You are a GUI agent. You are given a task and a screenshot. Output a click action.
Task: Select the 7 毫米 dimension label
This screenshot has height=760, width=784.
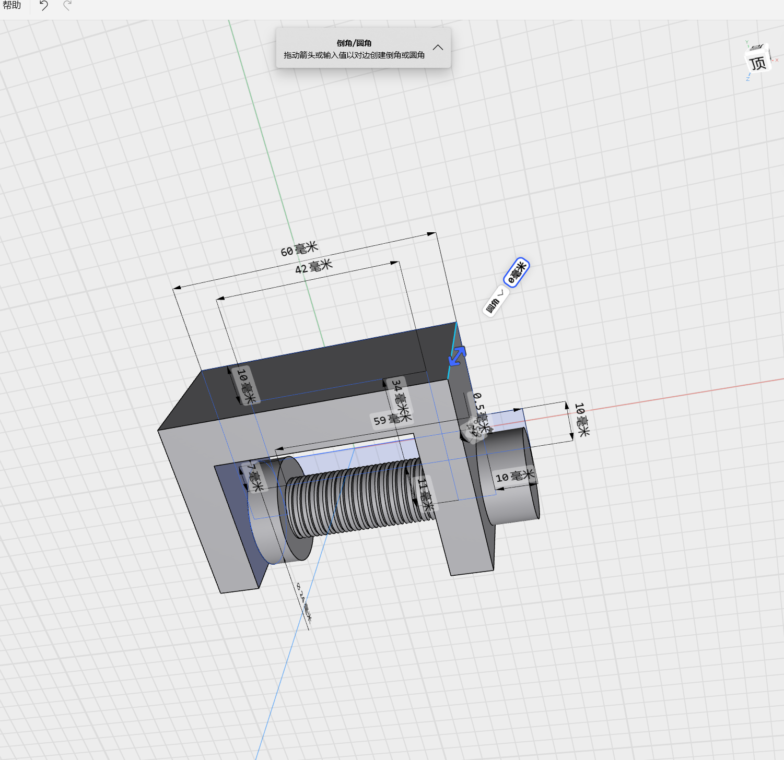(x=254, y=477)
